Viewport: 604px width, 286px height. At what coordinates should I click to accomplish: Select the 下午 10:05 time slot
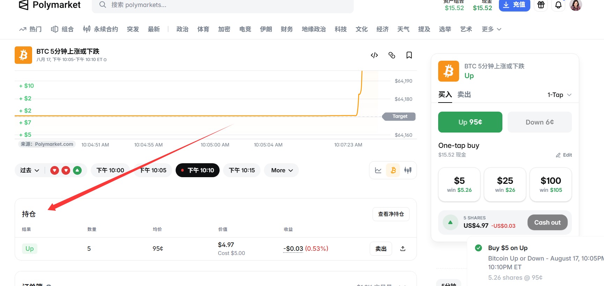(153, 170)
